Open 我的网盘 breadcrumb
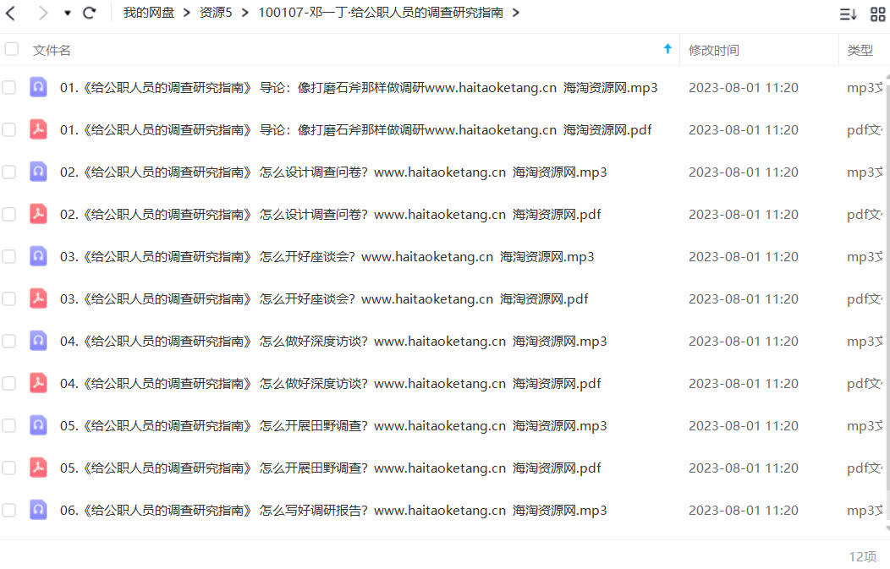The height and width of the screenshot is (569, 890). coord(149,13)
